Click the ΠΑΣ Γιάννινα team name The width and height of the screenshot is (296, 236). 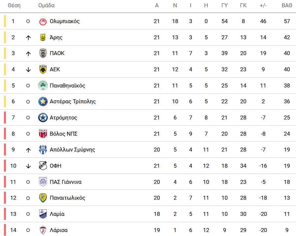66,182
